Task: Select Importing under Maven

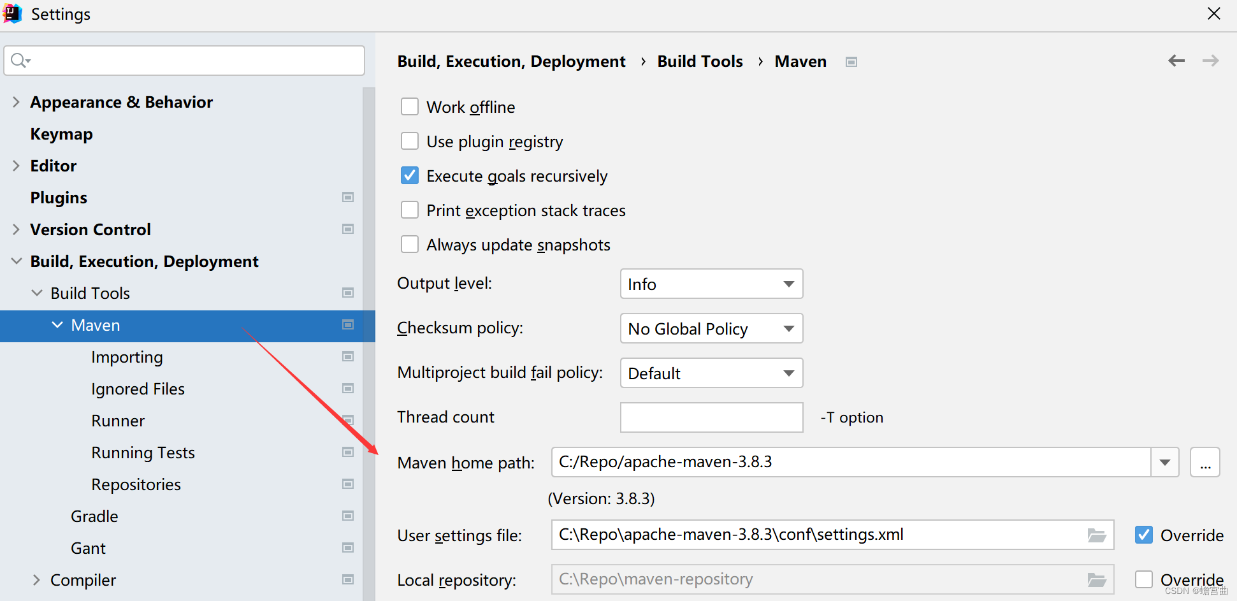Action: (x=127, y=357)
